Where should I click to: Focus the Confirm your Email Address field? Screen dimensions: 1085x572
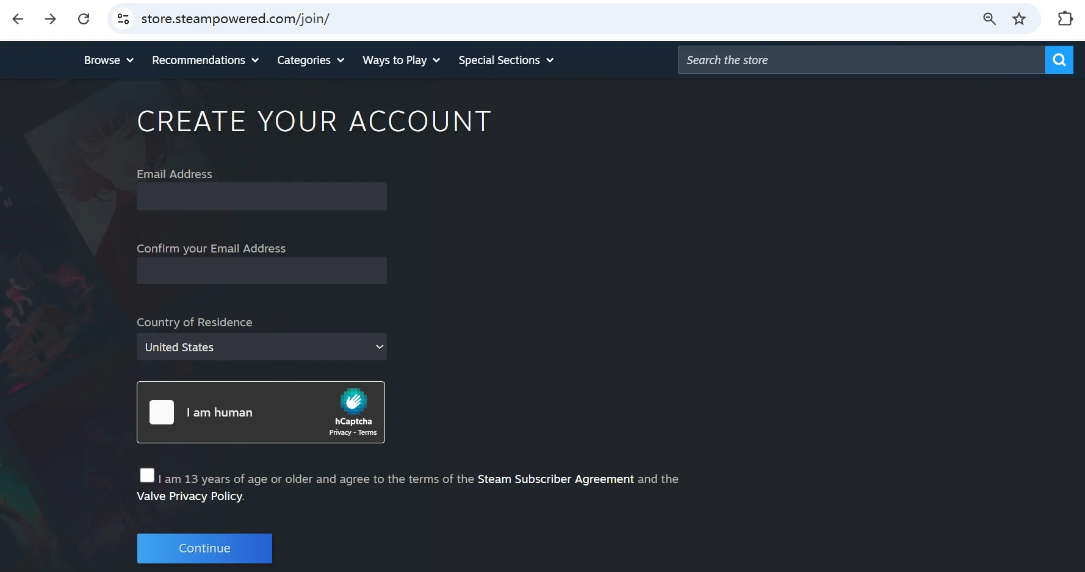point(262,270)
